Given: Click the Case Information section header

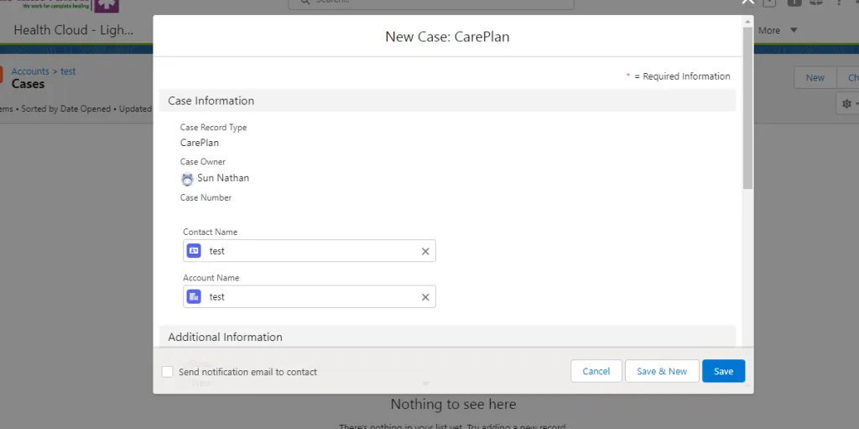Looking at the screenshot, I should point(447,101).
